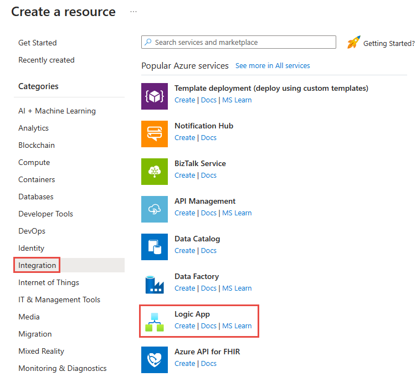Open the Recently created section

coord(46,60)
